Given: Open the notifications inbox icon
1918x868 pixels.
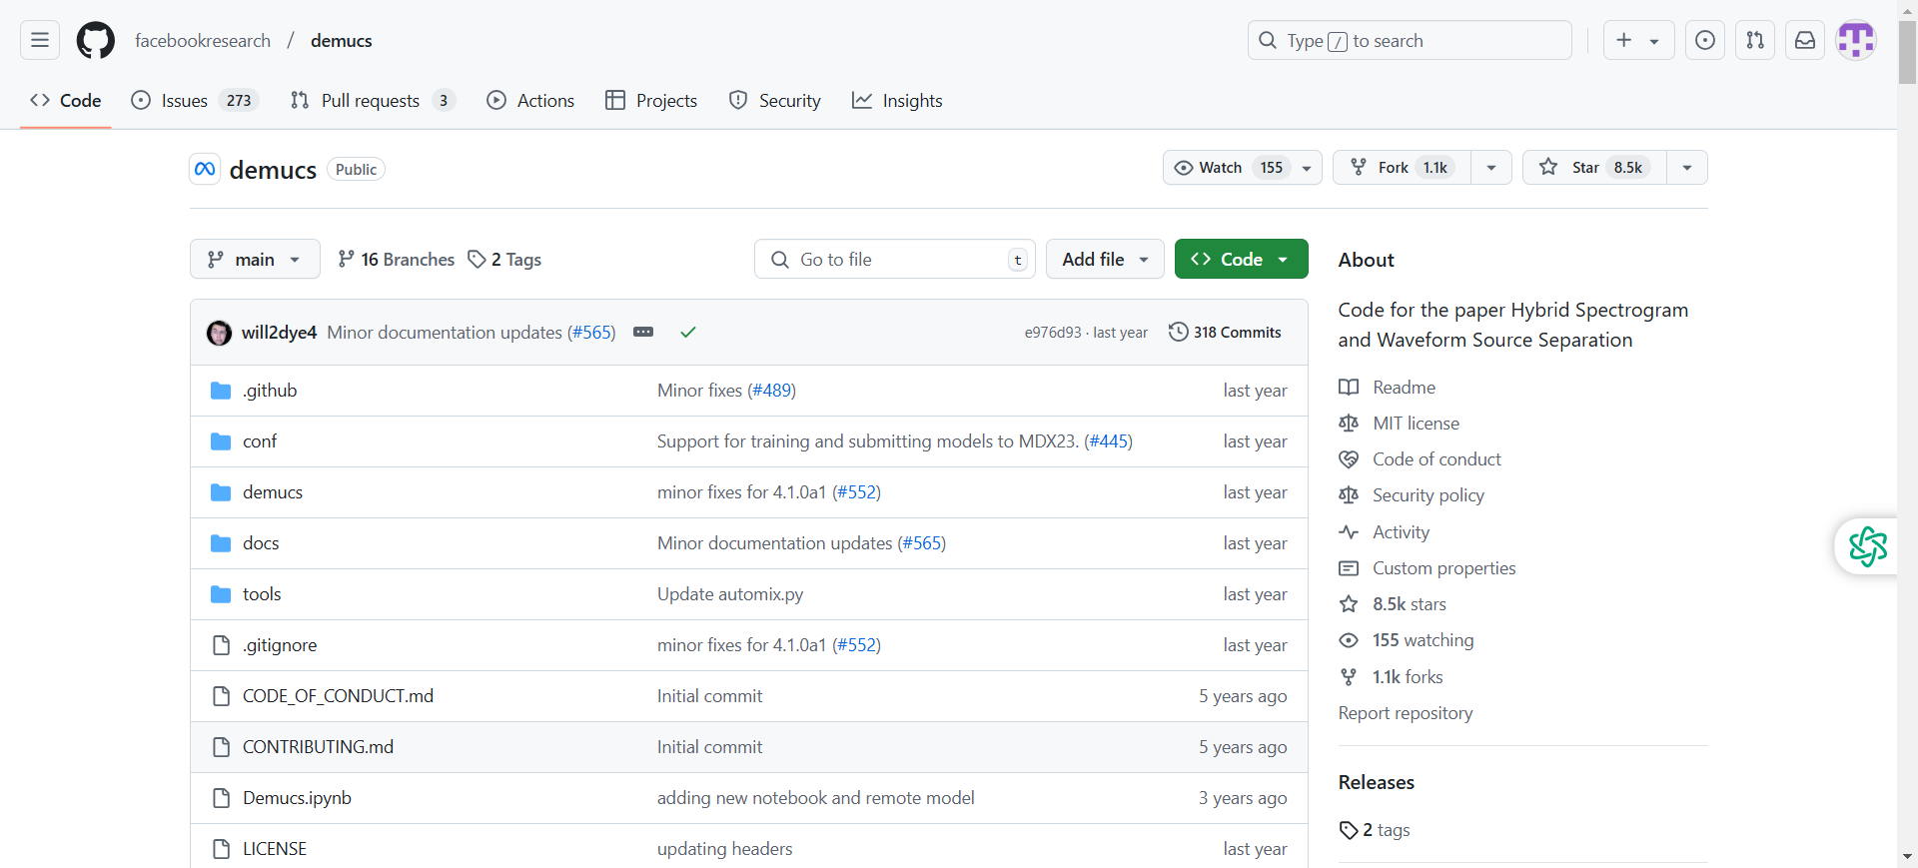Looking at the screenshot, I should pos(1804,41).
